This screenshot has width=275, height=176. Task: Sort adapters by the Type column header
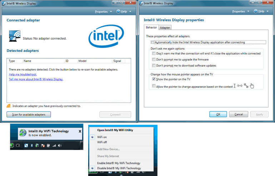[15, 61]
